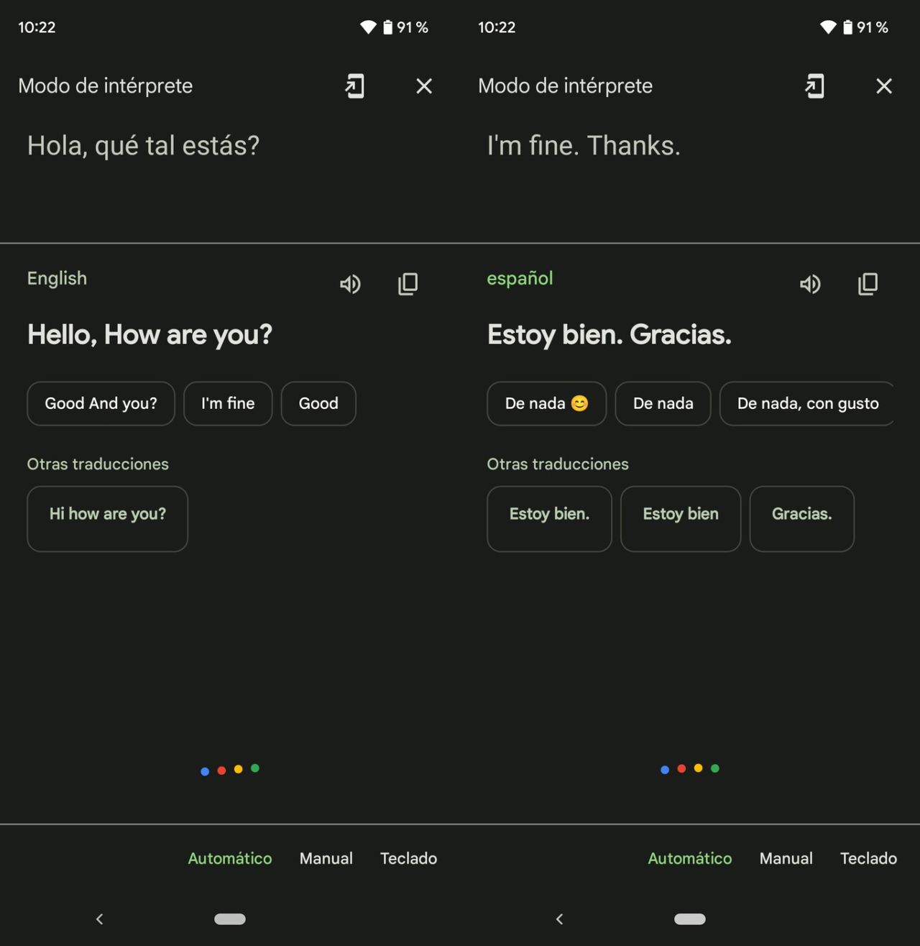This screenshot has width=920, height=946.
Task: Pick the "De nada, con gusto" reply
Action: click(806, 403)
